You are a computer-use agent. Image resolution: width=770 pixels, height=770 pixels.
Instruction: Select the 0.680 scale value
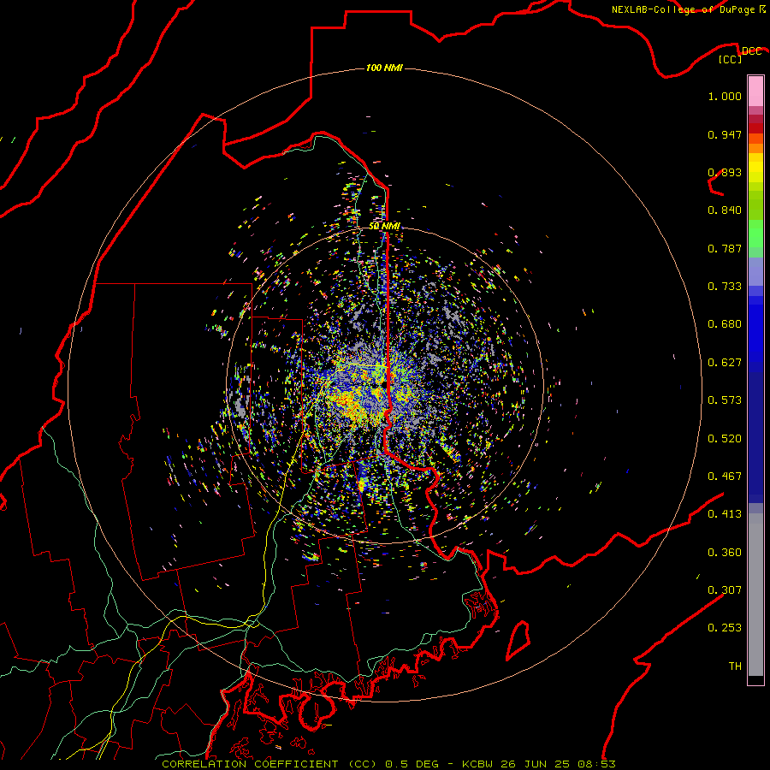pos(725,324)
